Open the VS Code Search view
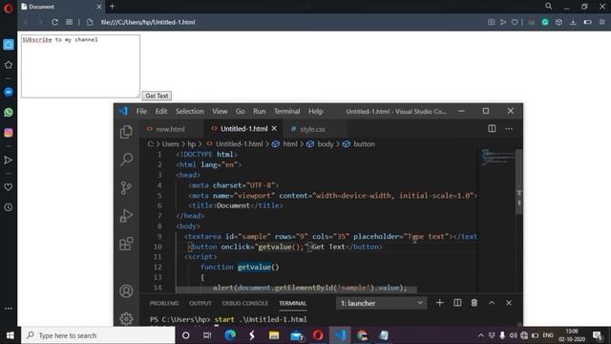 click(126, 160)
